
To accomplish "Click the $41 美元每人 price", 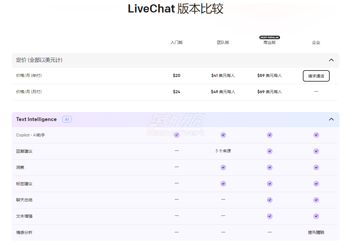I will [223, 75].
